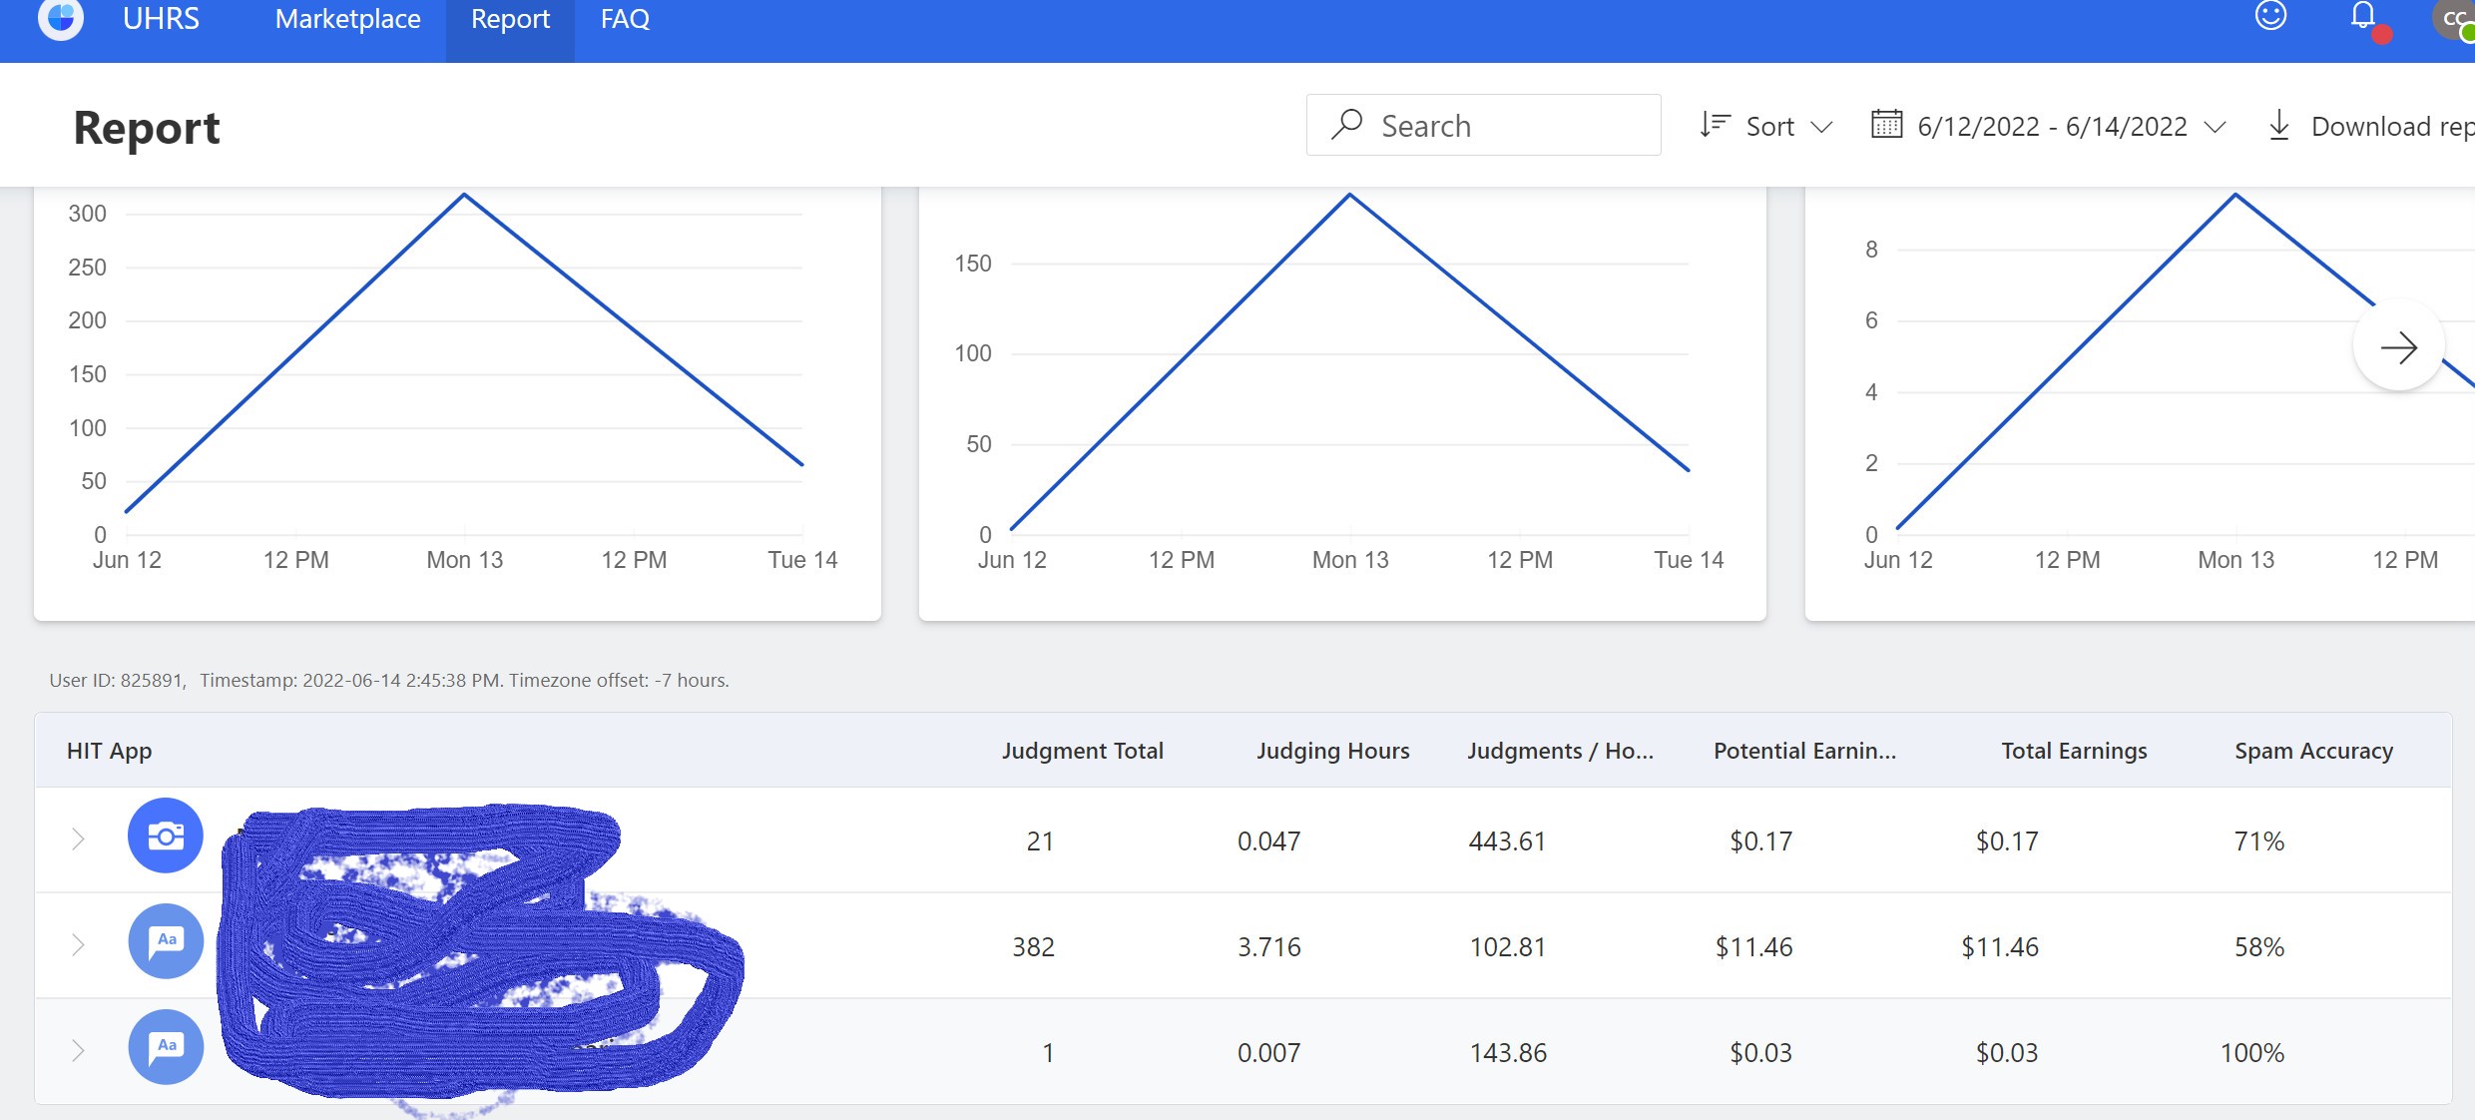The image size is (2475, 1120).
Task: Open the FAQ tab
Action: pos(625,19)
